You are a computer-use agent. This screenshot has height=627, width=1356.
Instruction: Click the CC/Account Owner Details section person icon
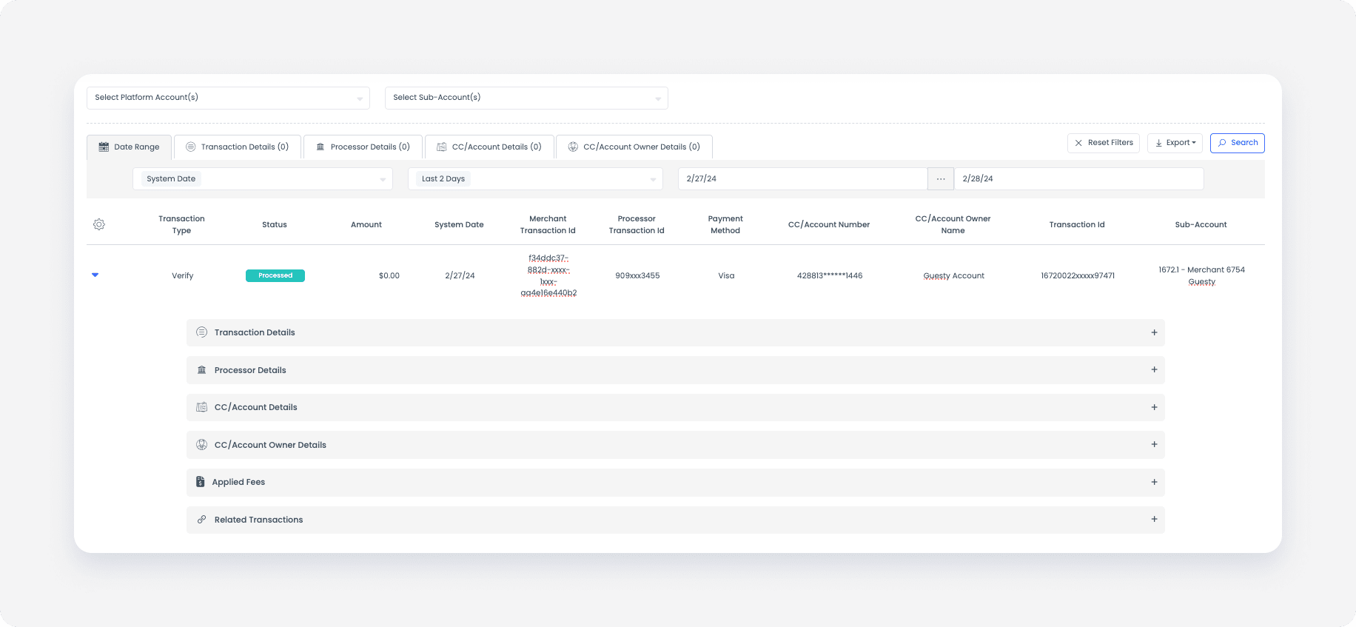201,445
